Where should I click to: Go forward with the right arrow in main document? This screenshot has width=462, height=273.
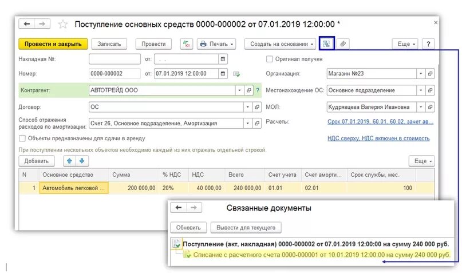[x=42, y=24]
